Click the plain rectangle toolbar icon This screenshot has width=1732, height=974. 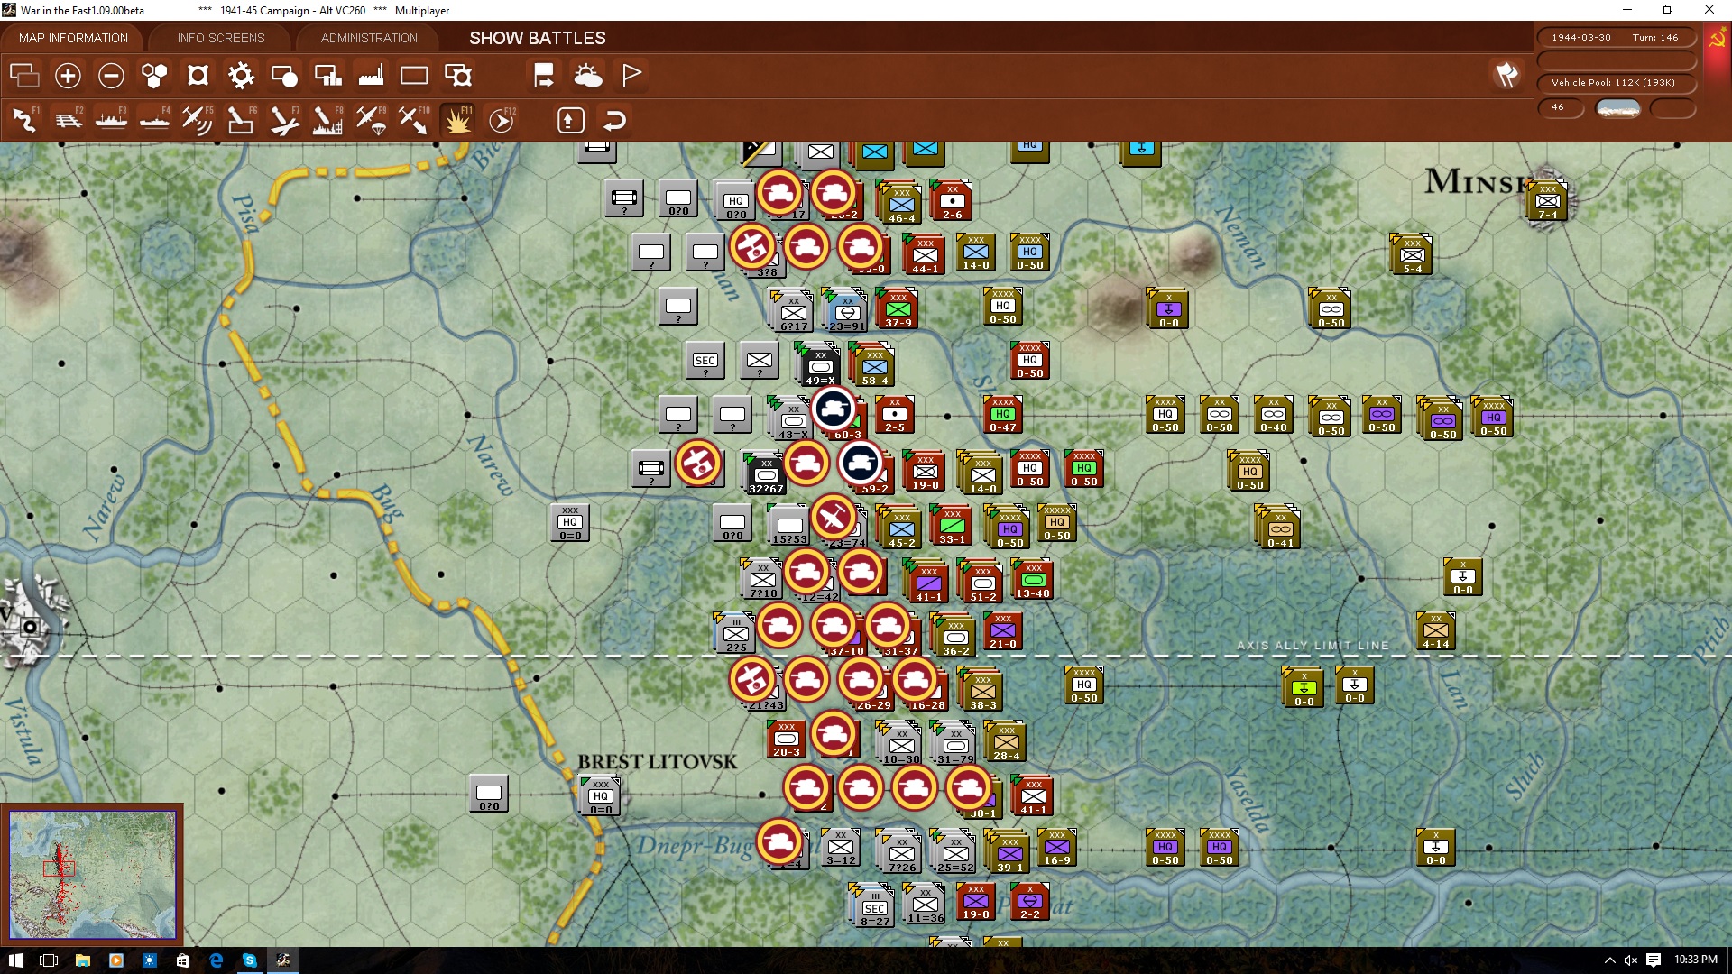click(x=414, y=76)
